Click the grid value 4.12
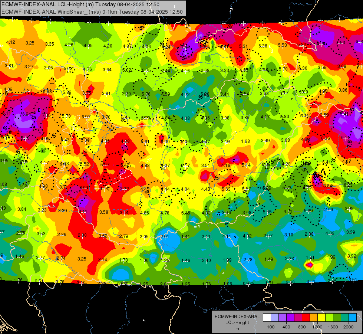 point(10,42)
